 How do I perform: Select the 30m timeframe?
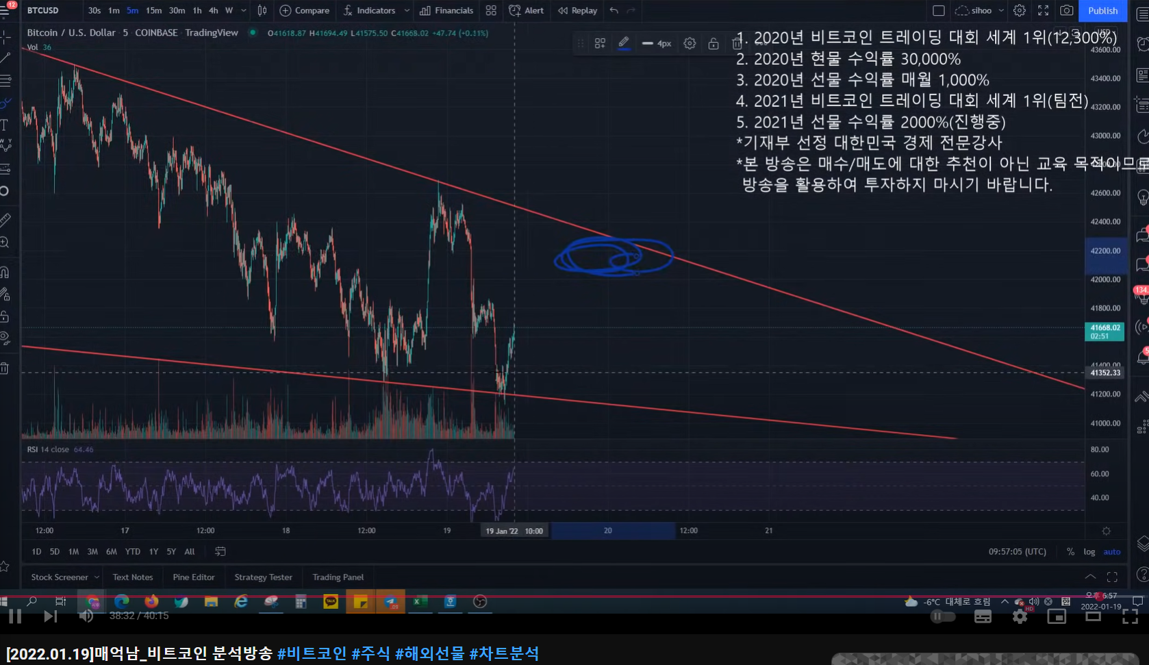(177, 10)
